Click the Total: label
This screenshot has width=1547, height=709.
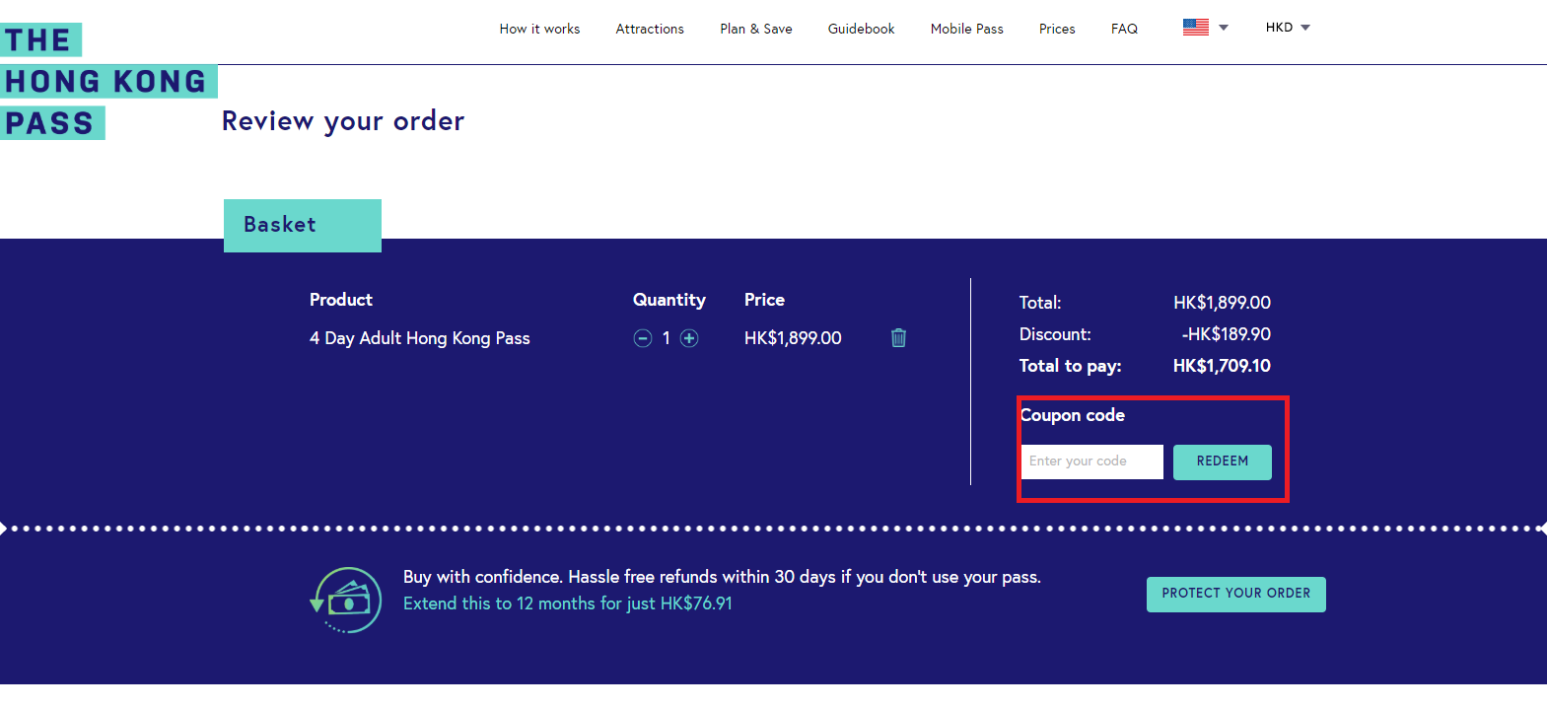(x=1040, y=303)
